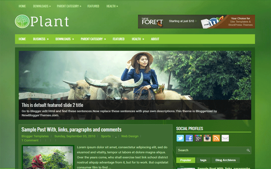Visit the Instagram profile icon

pos(208,138)
